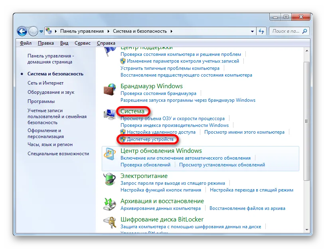Open Настройка функций кнопок питания

click(161, 190)
